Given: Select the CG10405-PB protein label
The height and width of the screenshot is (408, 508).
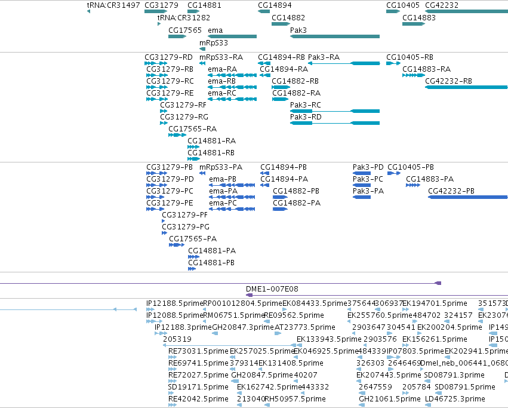Looking at the screenshot, I should pyautogui.click(x=411, y=167).
